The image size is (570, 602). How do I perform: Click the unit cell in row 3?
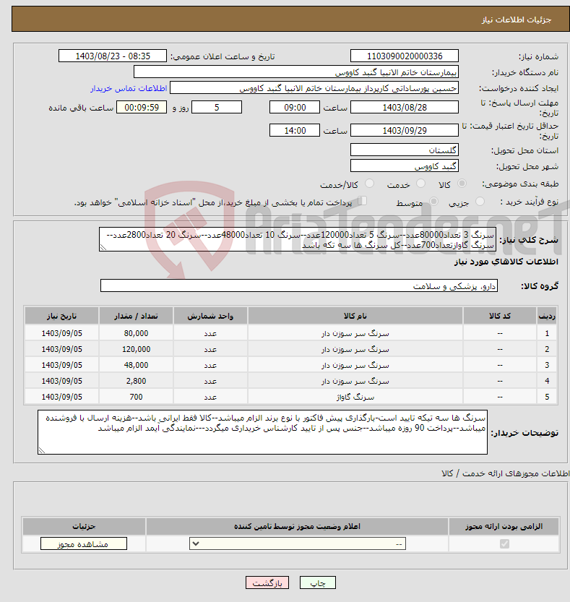210,365
